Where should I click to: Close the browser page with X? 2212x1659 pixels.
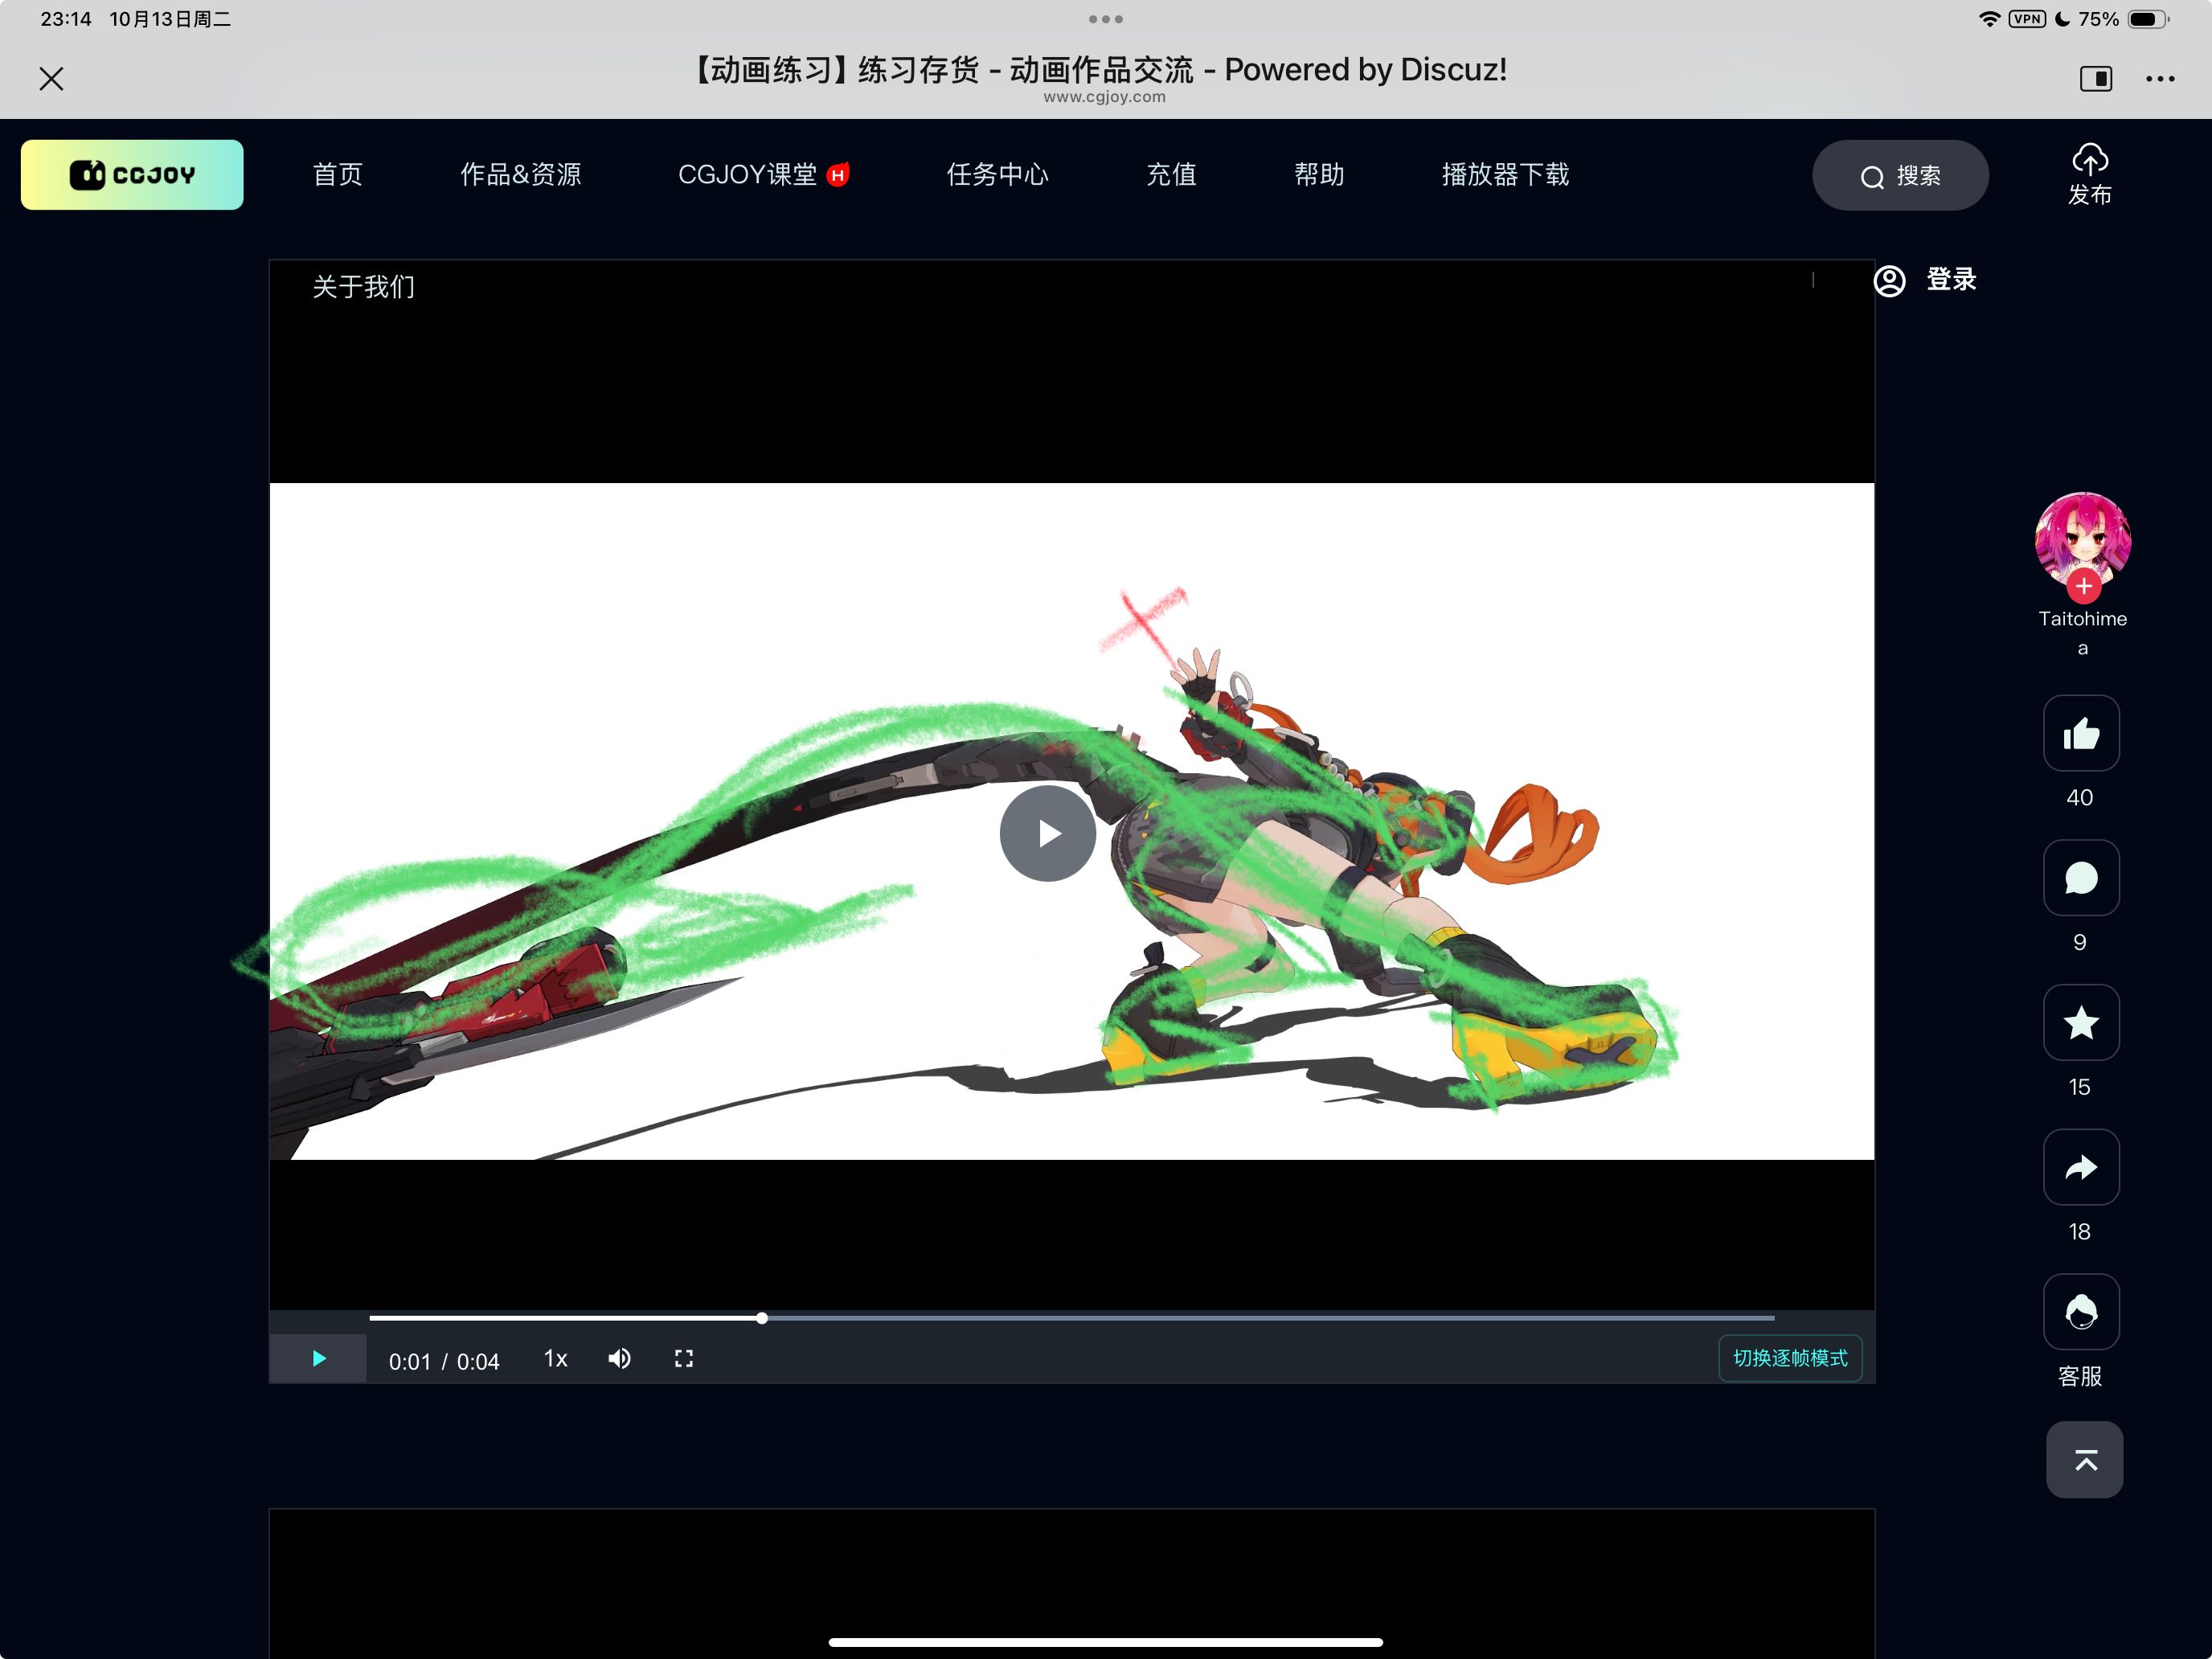click(x=52, y=79)
